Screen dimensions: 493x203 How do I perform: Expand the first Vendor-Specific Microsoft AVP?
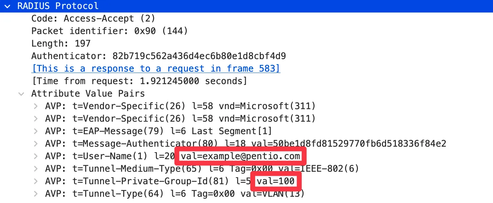point(35,106)
